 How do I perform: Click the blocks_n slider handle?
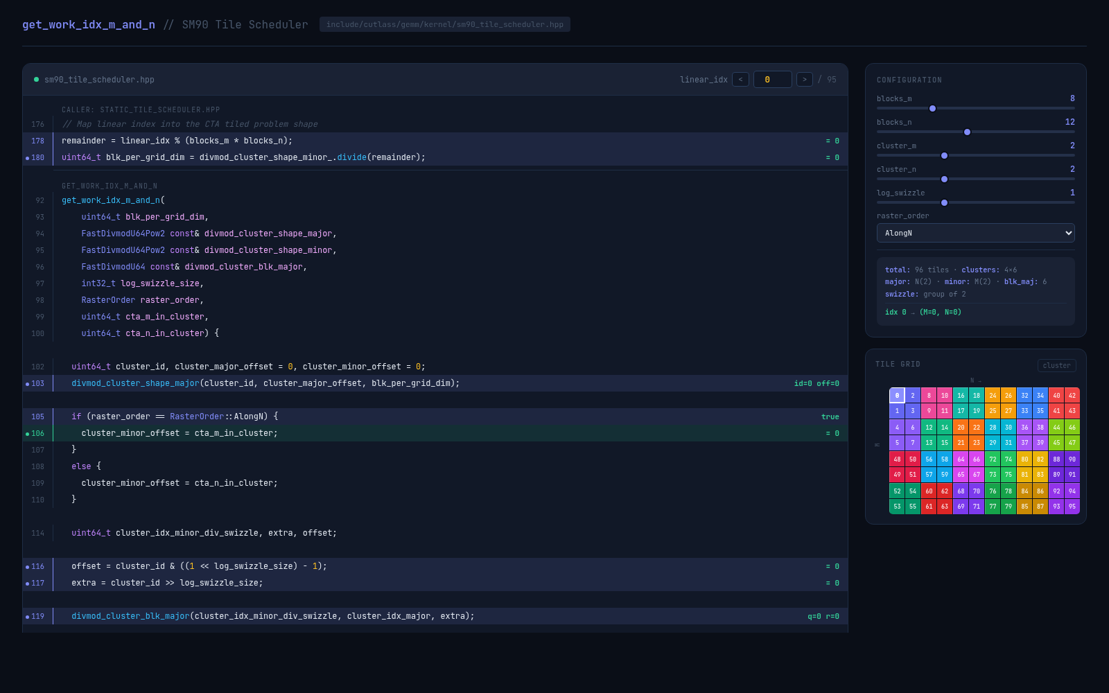pyautogui.click(x=967, y=132)
